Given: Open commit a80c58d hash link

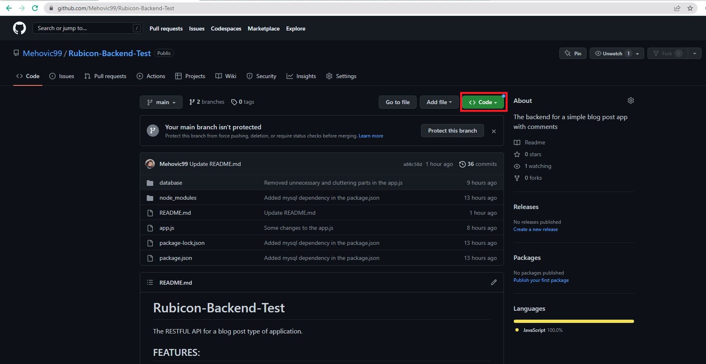Looking at the screenshot, I should pyautogui.click(x=413, y=164).
